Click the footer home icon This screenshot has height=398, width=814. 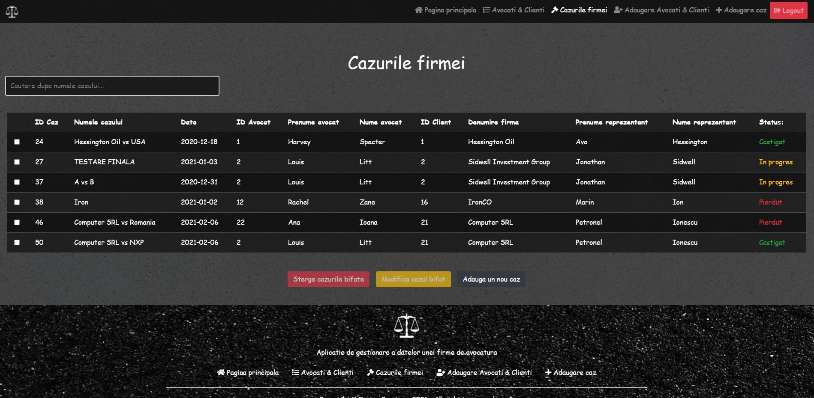pos(221,372)
